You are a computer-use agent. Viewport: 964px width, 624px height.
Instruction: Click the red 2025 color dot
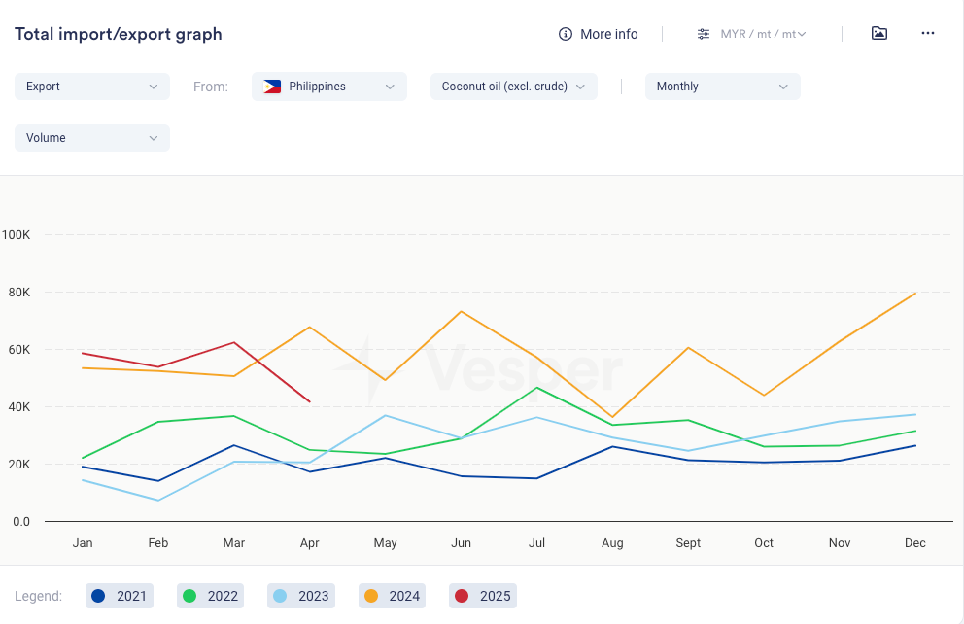465,596
